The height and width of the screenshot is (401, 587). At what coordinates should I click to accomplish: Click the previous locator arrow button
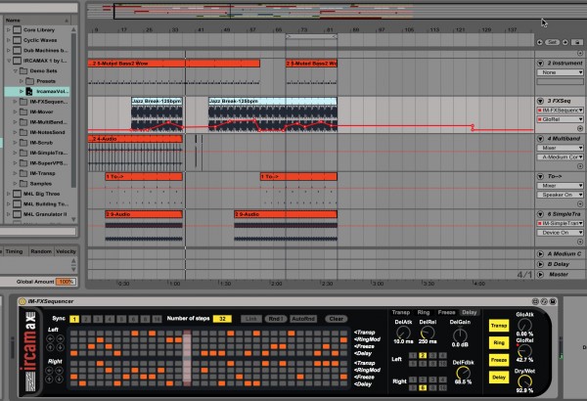[x=539, y=42]
